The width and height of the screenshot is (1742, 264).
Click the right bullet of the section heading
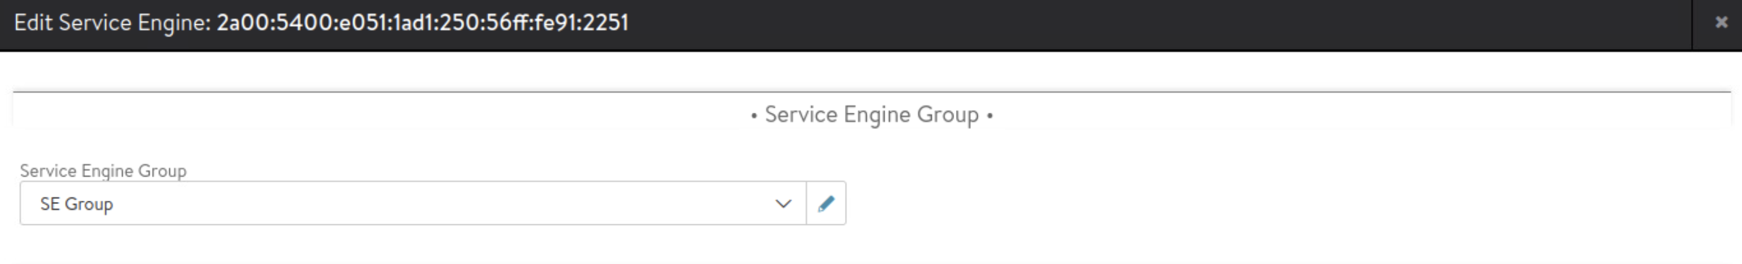point(990,116)
